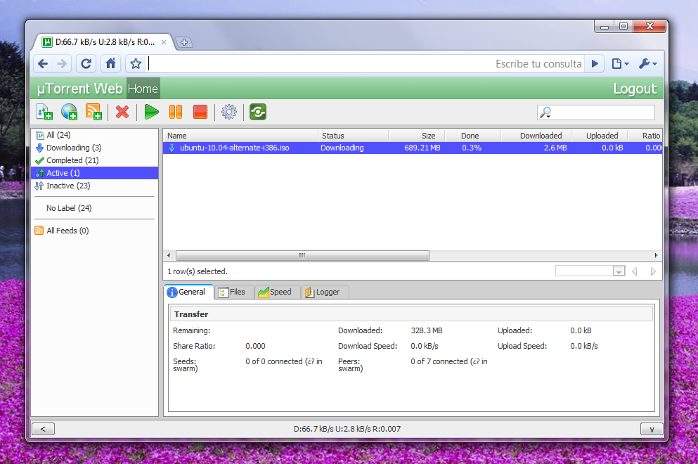The height and width of the screenshot is (464, 698).
Task: Open the wrench tools menu
Action: 647,64
